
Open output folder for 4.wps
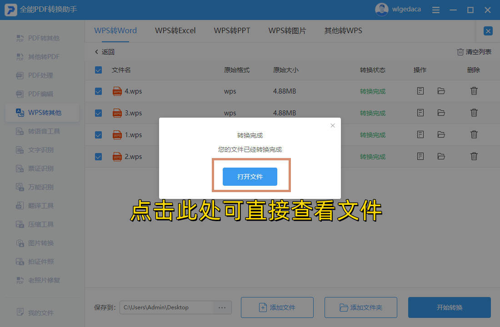click(x=441, y=91)
